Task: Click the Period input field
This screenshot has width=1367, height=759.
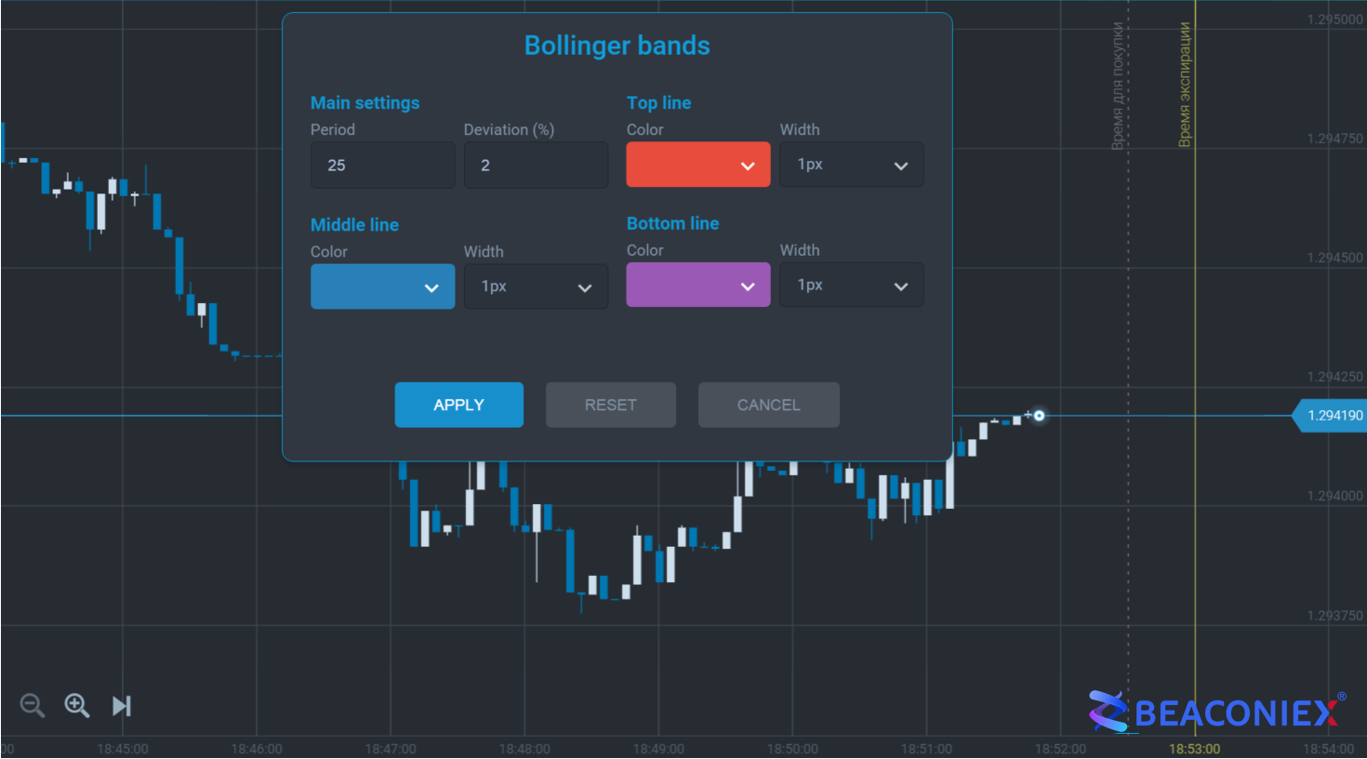Action: click(x=382, y=166)
